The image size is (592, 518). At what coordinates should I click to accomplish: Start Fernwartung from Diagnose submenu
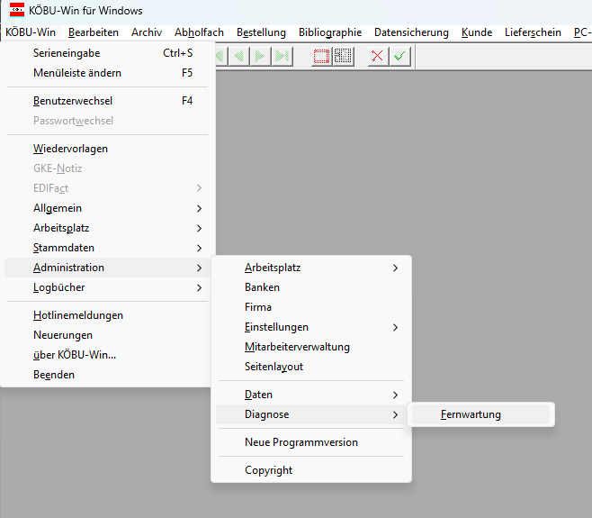click(481, 414)
